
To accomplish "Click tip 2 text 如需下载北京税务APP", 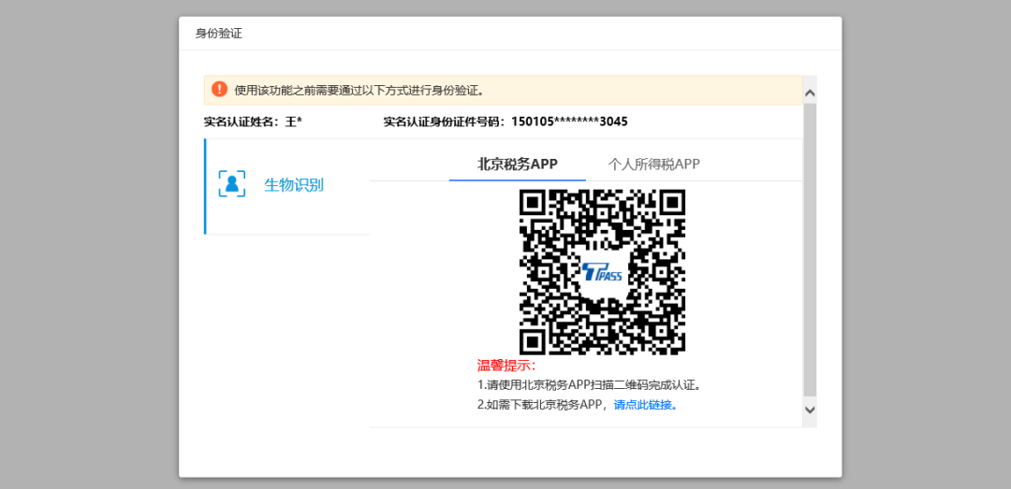I will tap(543, 405).
